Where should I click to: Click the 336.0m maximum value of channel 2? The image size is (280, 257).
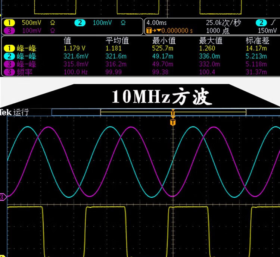tap(209, 56)
